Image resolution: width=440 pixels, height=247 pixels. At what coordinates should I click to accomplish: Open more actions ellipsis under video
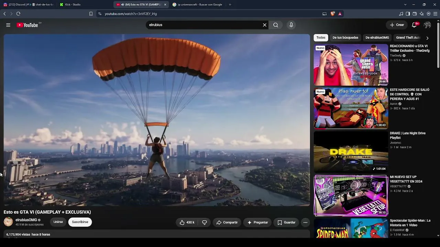[x=305, y=222]
